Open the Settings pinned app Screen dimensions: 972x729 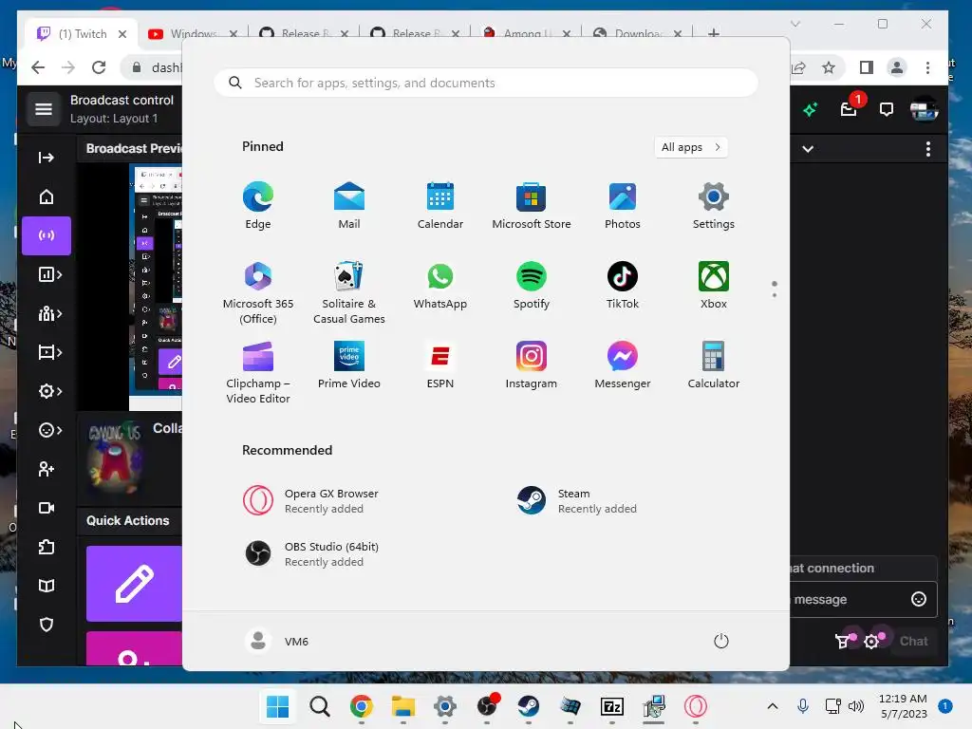(x=714, y=206)
